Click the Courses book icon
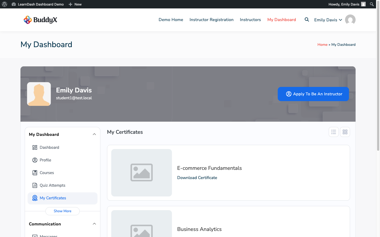This screenshot has width=380, height=237. pyautogui.click(x=35, y=172)
